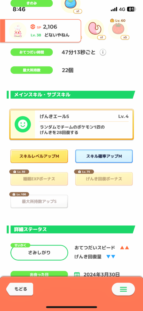
Task: Tap the green smiley main skill icon
Action: click(23, 124)
